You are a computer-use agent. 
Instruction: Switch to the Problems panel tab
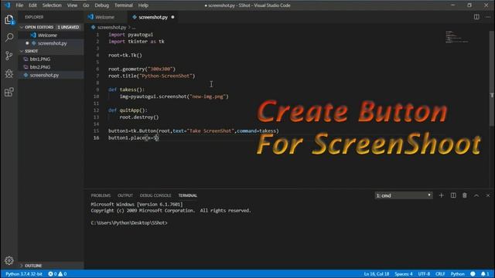(101, 195)
